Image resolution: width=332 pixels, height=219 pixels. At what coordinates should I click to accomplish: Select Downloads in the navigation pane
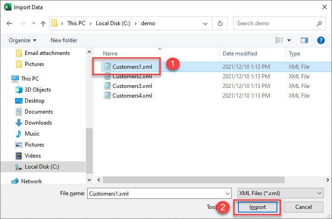[38, 123]
